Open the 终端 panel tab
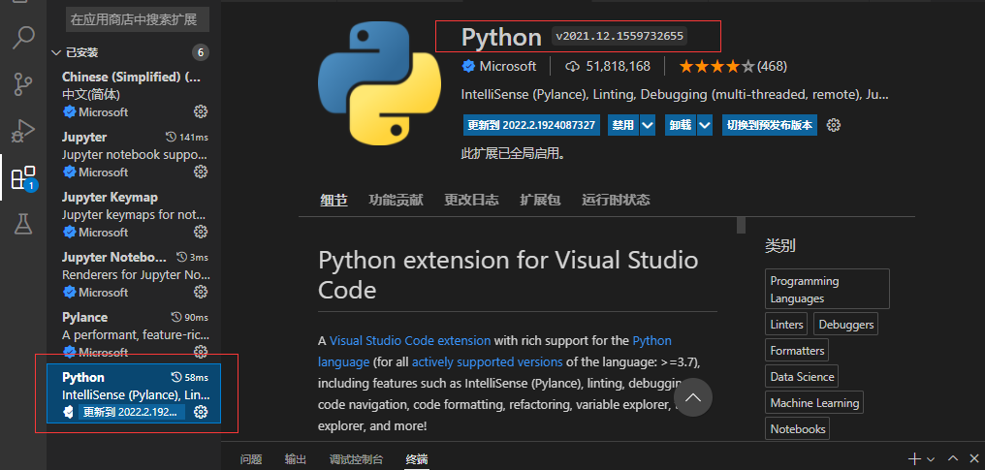Viewport: 985px width, 470px height. pos(417,459)
